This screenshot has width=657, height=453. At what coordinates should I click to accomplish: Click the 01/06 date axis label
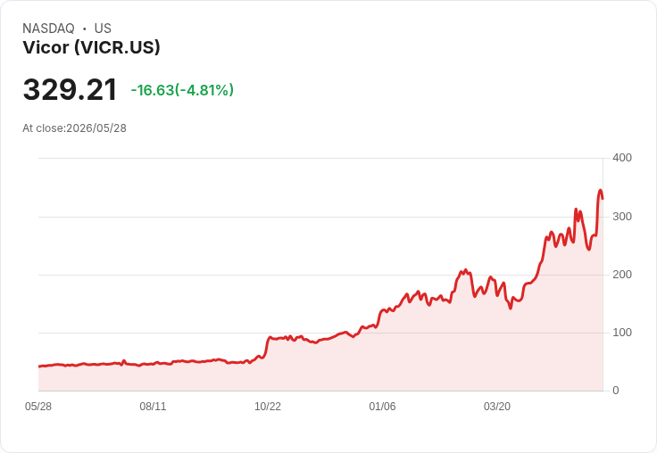(x=382, y=407)
